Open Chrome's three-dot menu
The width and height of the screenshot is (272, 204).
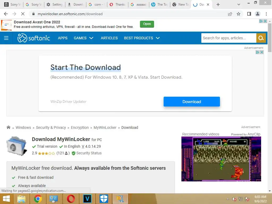pyautogui.click(x=266, y=14)
